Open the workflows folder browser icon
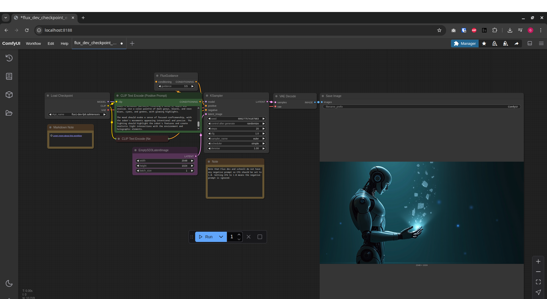Viewport: 547px width, 299px height. (9, 113)
